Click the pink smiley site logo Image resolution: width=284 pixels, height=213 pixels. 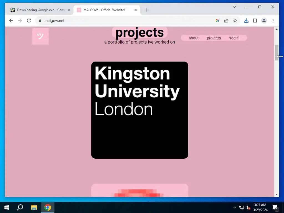40,36
